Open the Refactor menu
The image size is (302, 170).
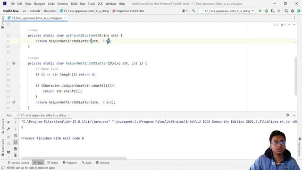tap(63, 4)
